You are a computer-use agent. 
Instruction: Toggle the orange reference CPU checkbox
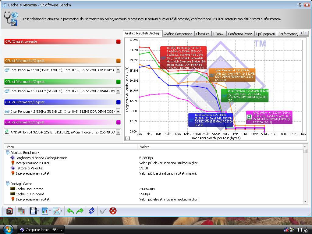pyautogui.click(x=119, y=61)
